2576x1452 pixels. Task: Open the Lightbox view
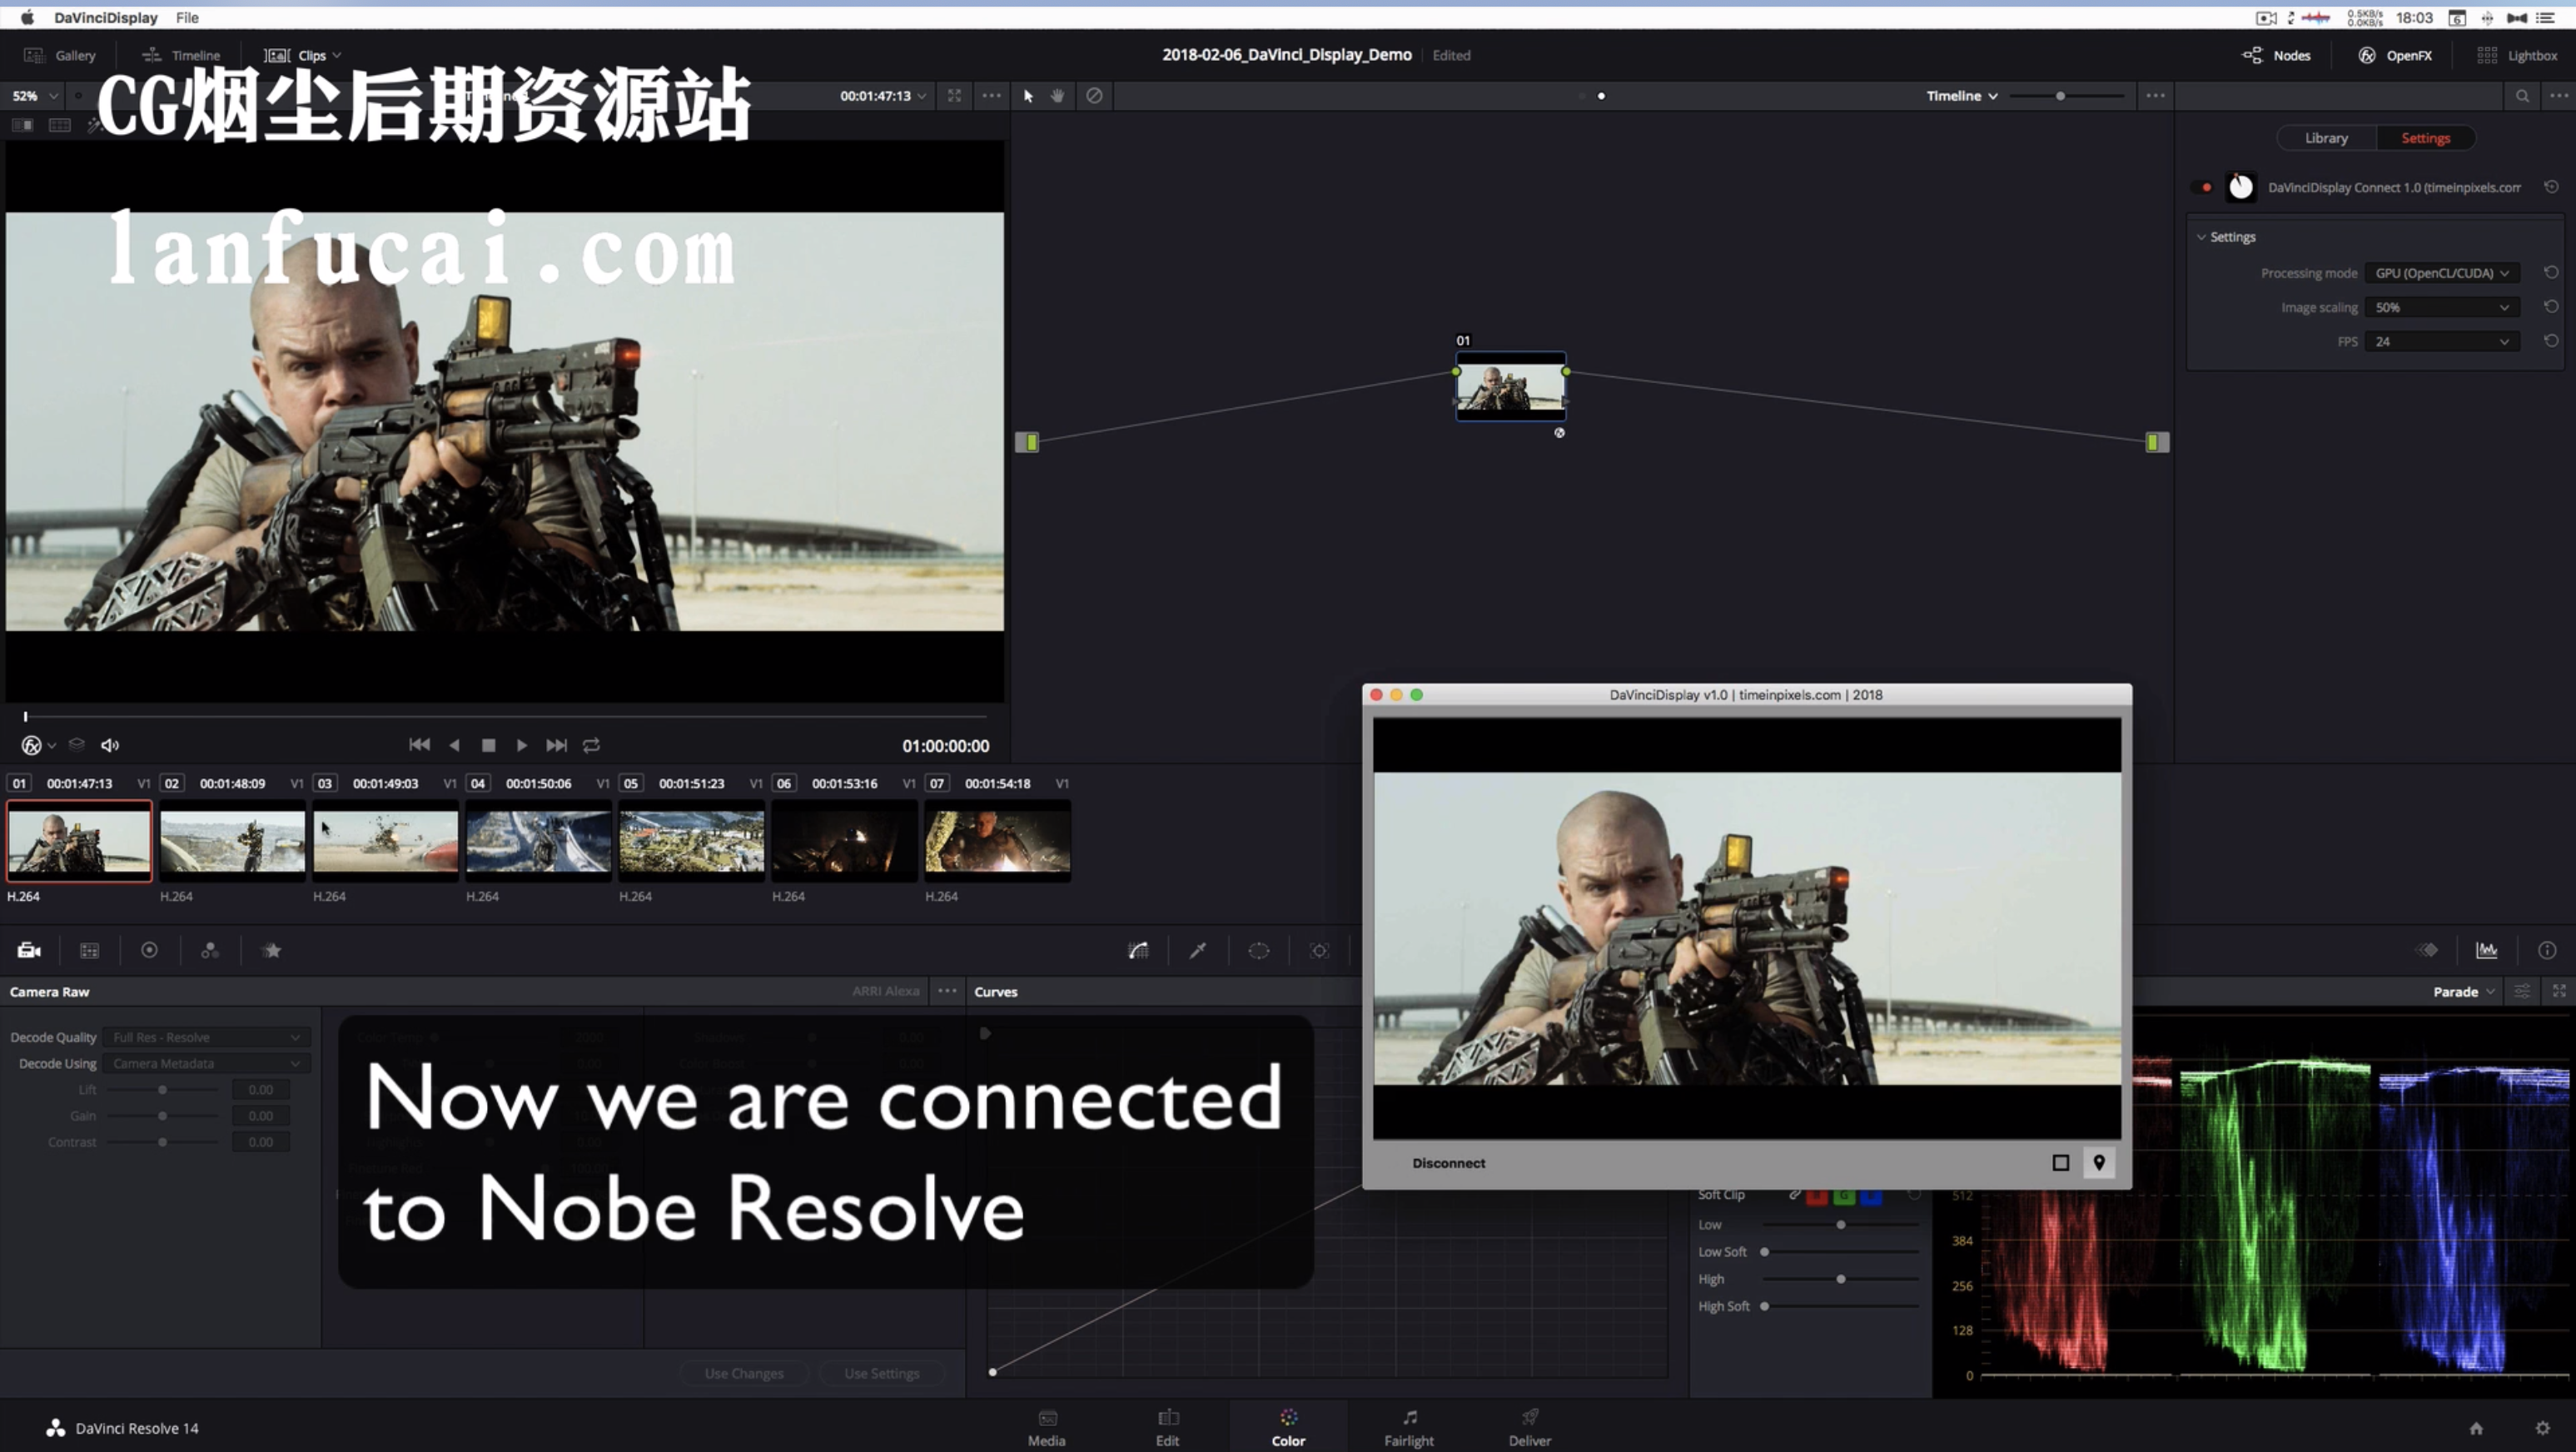coord(2517,55)
